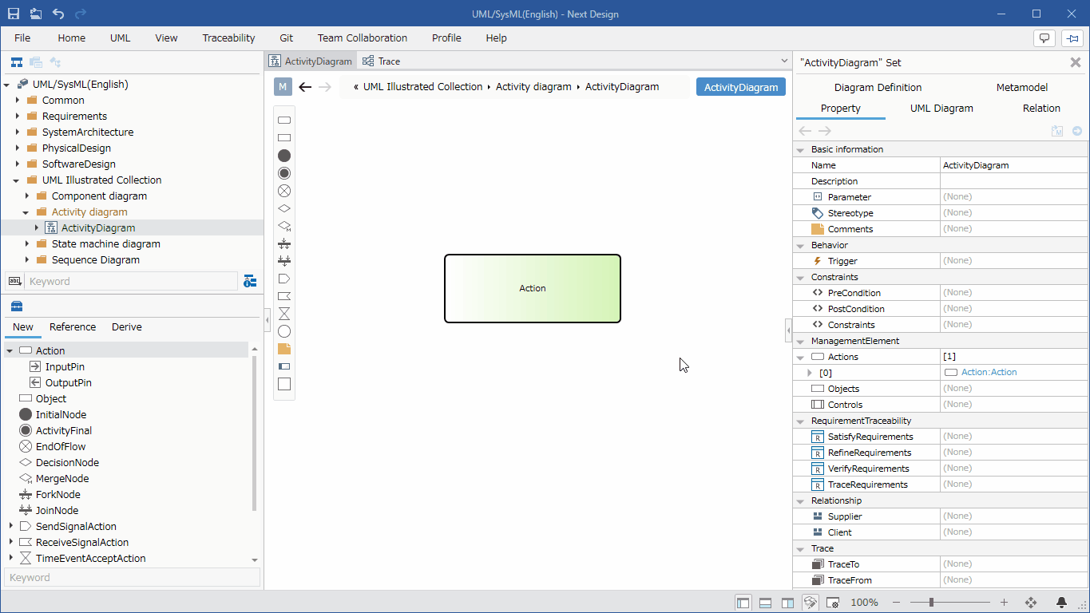The height and width of the screenshot is (613, 1090).
Task: Open the Traceability ribbon tab
Action: pyautogui.click(x=228, y=38)
